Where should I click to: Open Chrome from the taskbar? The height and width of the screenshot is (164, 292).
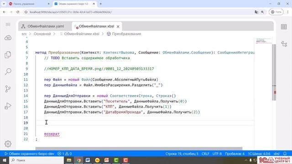(78, 160)
